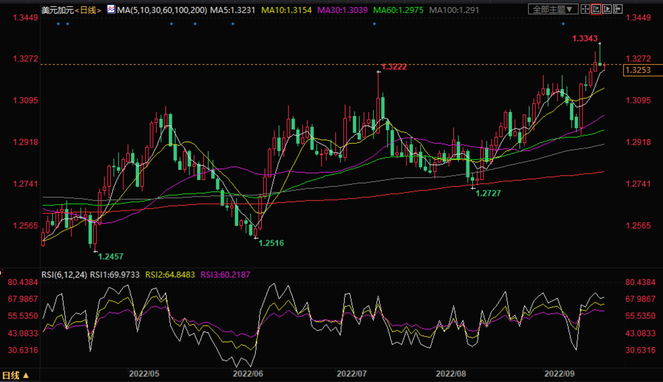Click the RSI(6,12,24) indicator label

tap(64, 275)
